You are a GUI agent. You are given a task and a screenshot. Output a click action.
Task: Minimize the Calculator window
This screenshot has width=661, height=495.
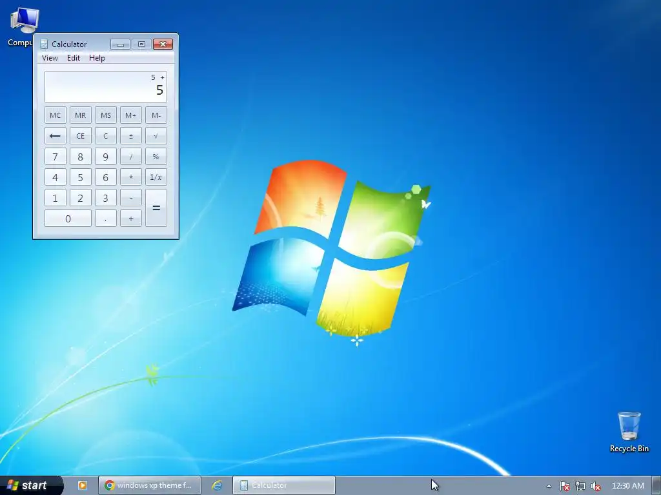120,44
